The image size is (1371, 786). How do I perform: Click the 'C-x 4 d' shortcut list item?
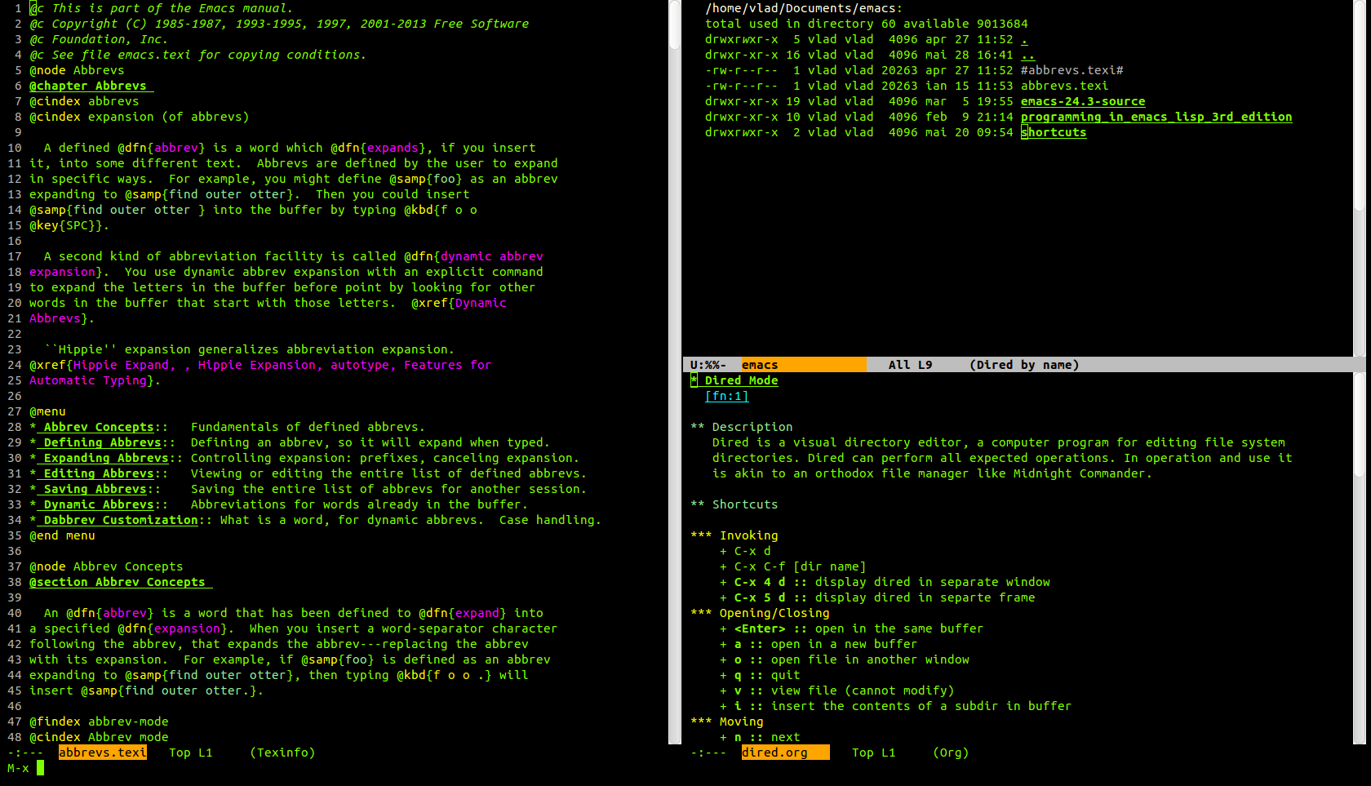tap(885, 582)
